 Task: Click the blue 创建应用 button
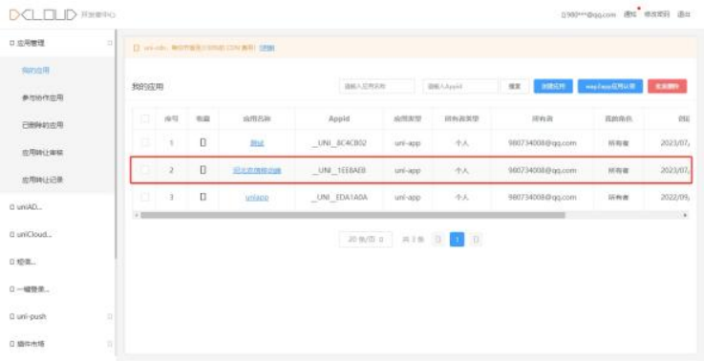[553, 86]
